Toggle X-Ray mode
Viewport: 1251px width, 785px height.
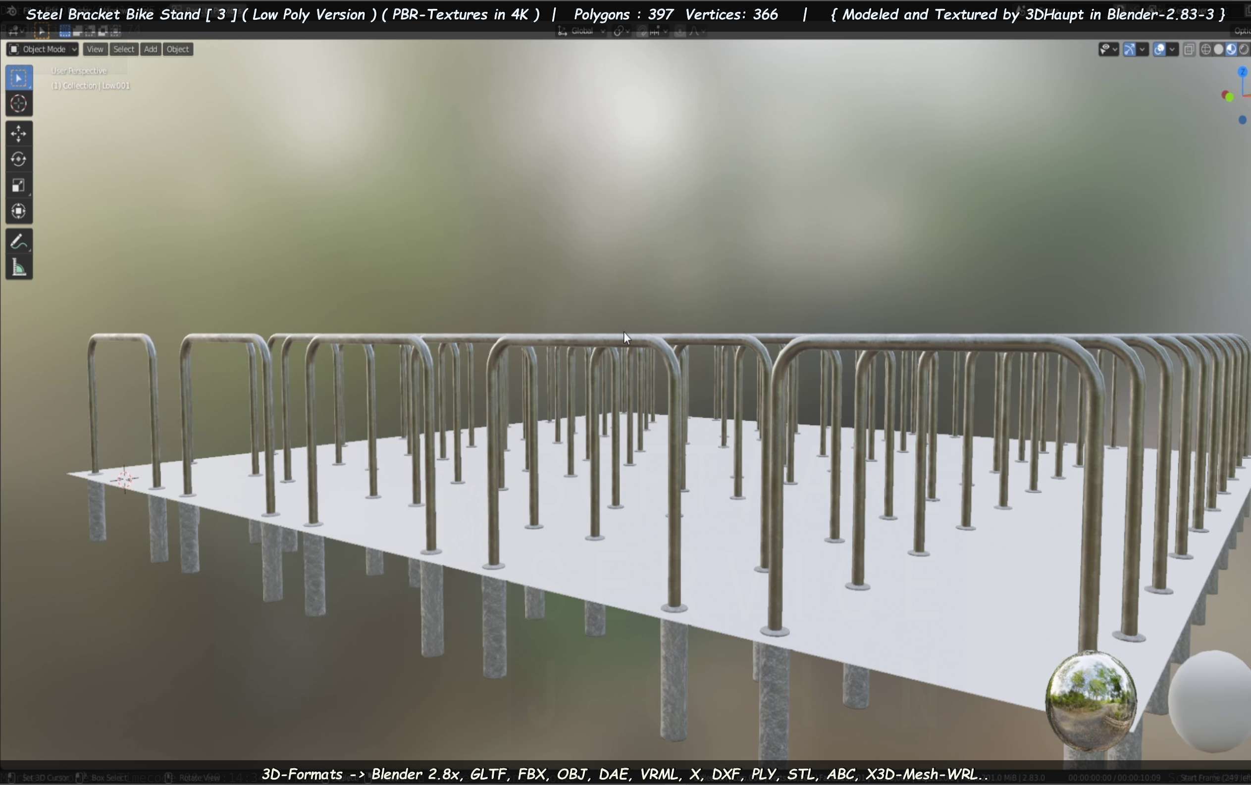click(x=1189, y=49)
